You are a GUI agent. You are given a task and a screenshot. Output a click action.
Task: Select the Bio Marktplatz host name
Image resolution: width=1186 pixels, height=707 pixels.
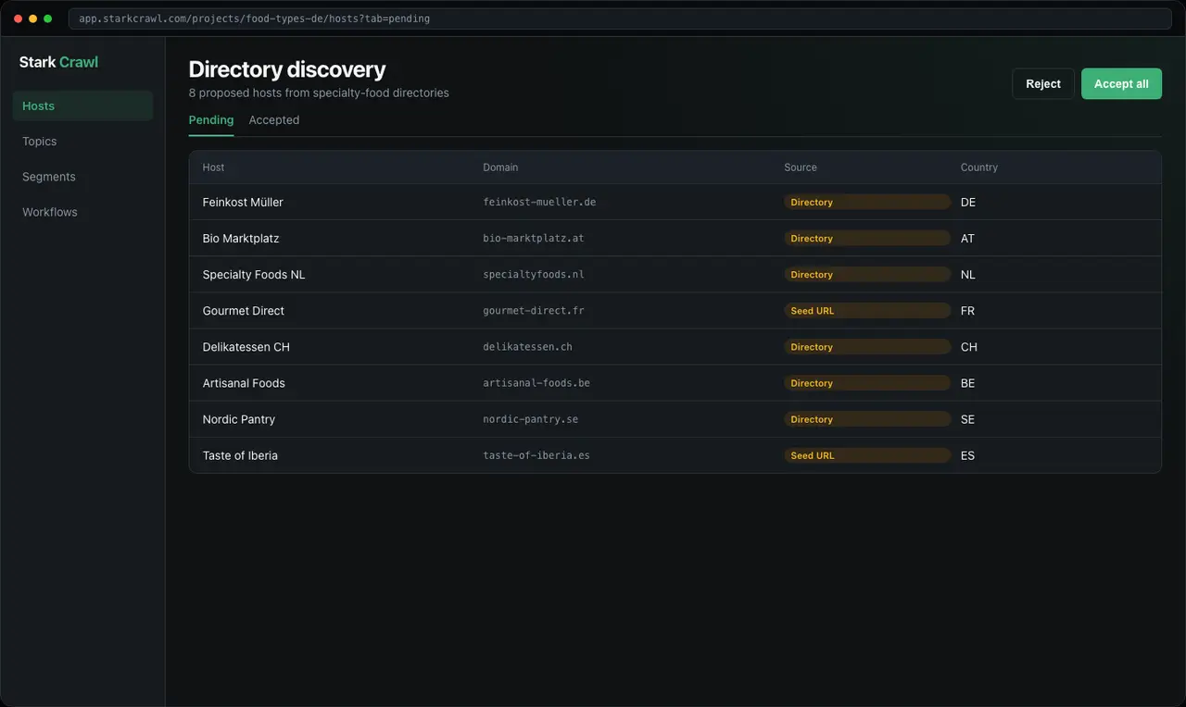(241, 238)
